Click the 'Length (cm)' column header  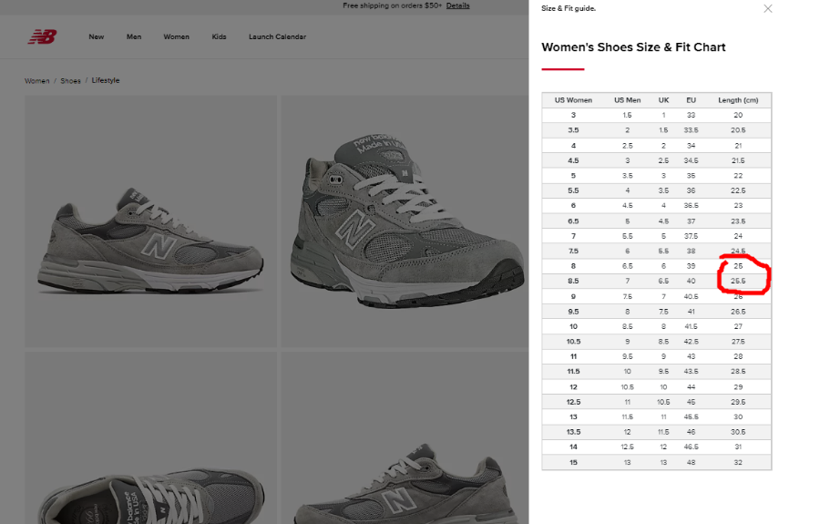tap(738, 100)
